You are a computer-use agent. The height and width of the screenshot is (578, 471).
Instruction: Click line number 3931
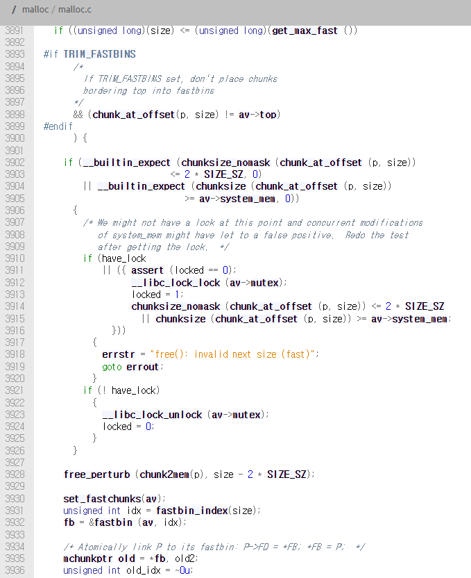15,511
